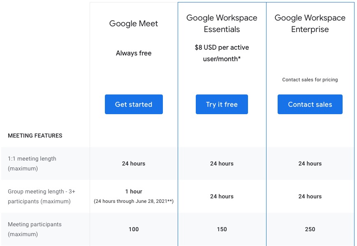Select the Google Workspace Essentials heading

pos(222,24)
